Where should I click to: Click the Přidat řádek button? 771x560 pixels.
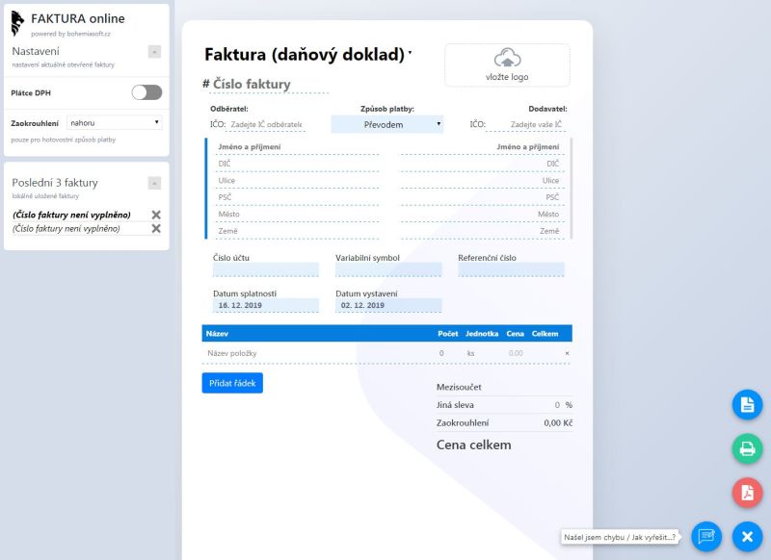232,383
